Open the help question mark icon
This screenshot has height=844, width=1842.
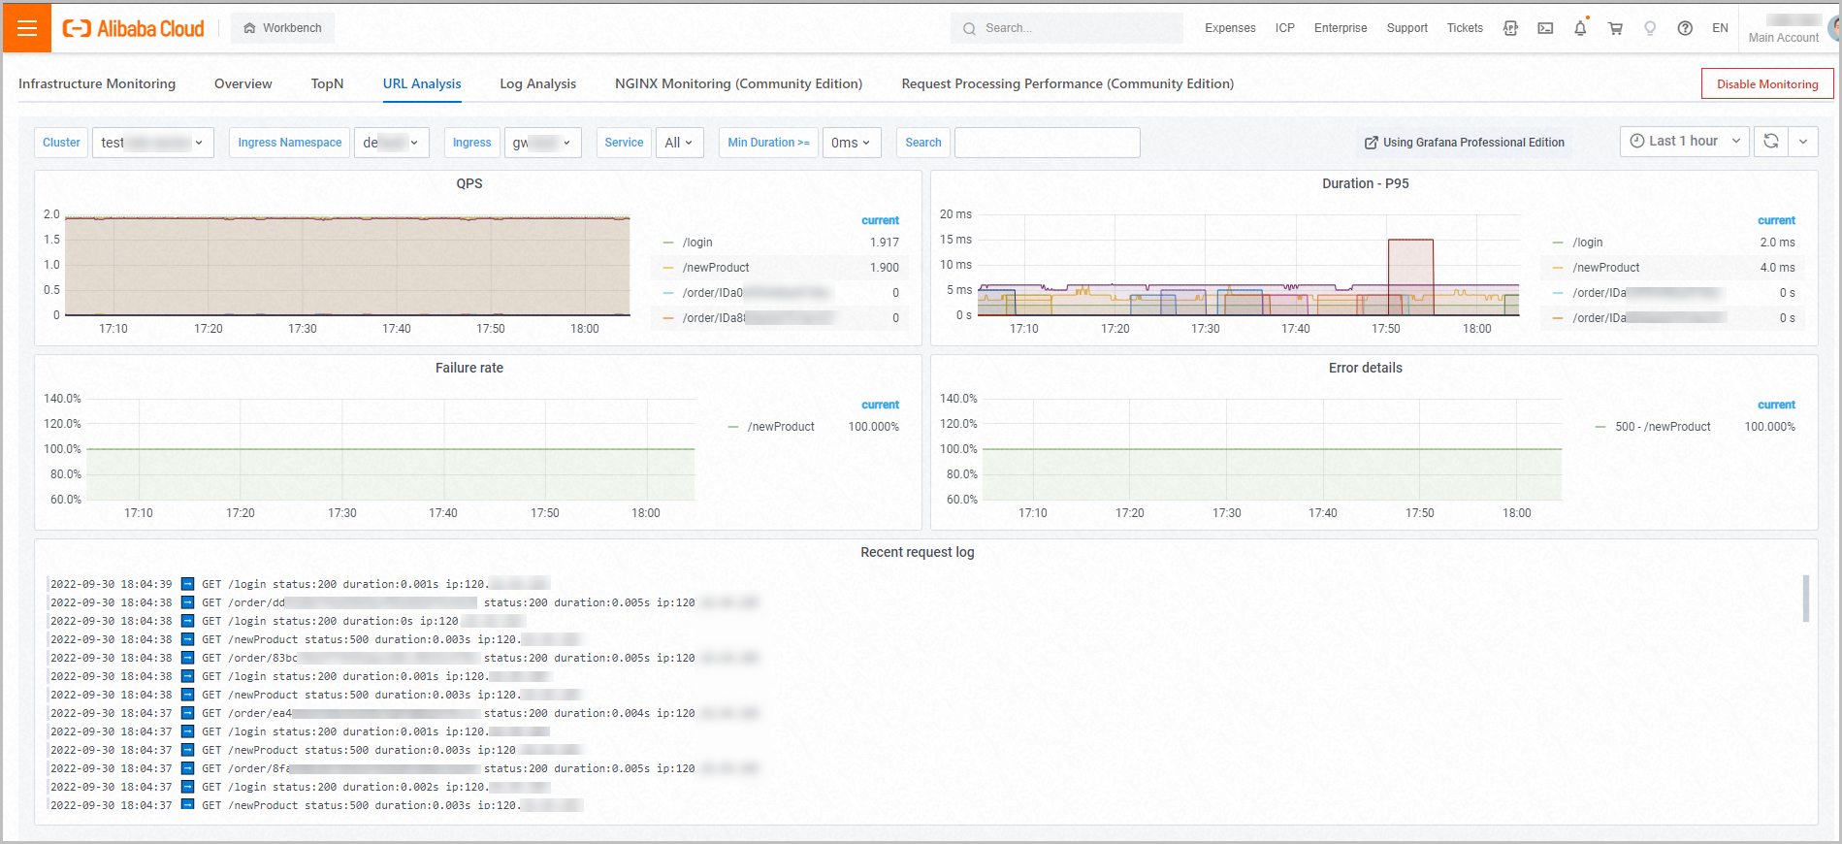tap(1685, 28)
